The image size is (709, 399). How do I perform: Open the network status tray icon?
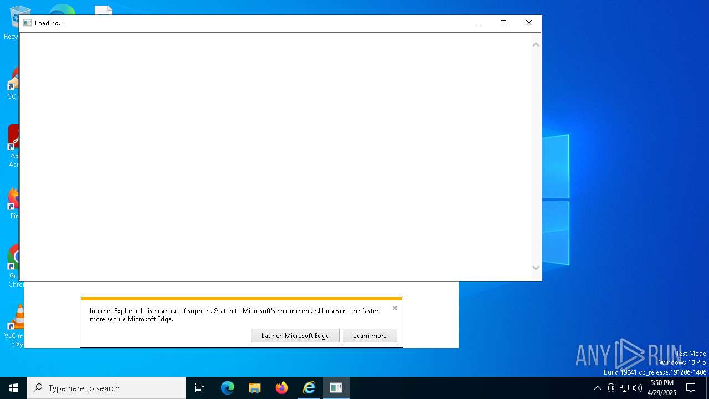624,388
